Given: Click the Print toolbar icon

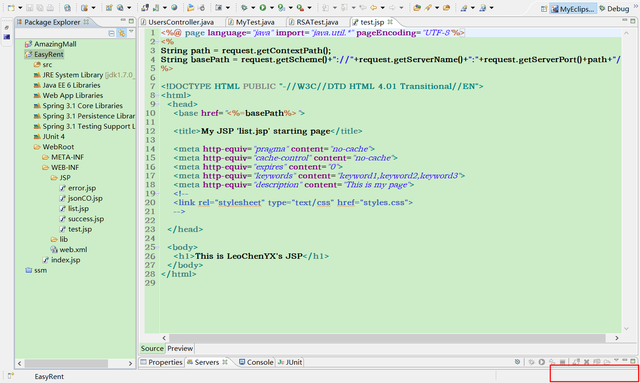Looking at the screenshot, I should coord(50,8).
